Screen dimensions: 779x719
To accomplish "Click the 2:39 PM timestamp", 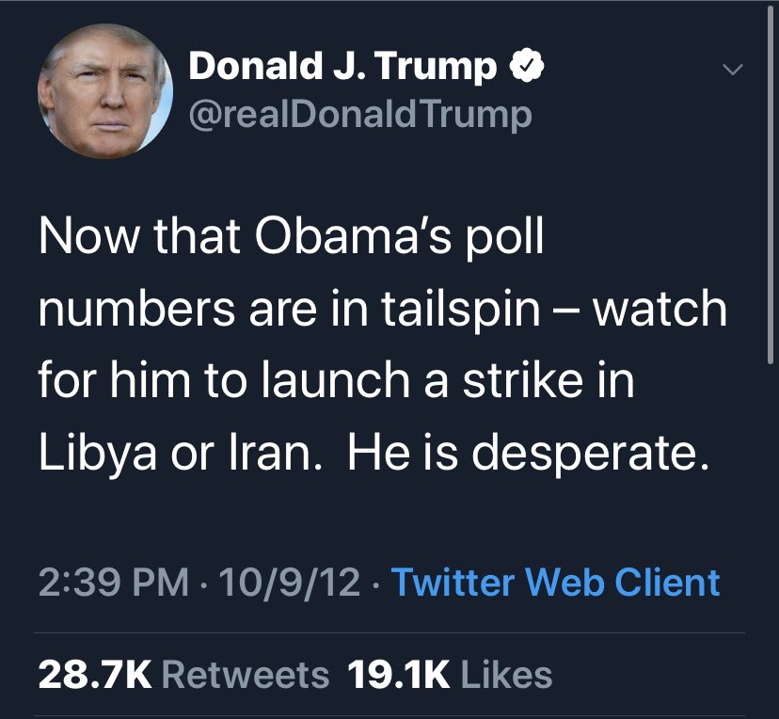I will pos(112,583).
